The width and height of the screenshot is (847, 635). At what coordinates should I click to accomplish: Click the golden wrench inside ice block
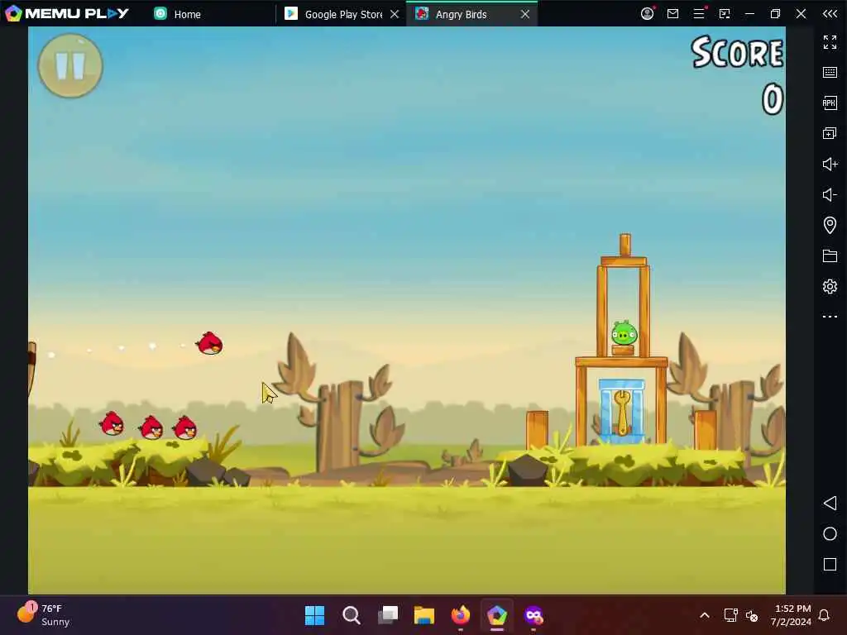tap(622, 413)
